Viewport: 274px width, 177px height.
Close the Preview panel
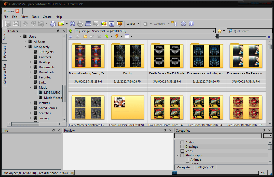point(170,130)
